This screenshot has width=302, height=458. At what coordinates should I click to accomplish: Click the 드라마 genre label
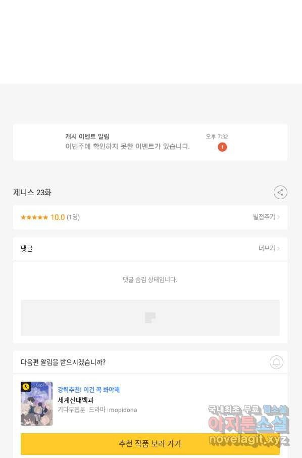(x=97, y=410)
